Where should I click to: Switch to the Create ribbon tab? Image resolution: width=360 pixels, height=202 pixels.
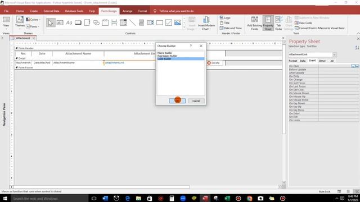(34, 11)
